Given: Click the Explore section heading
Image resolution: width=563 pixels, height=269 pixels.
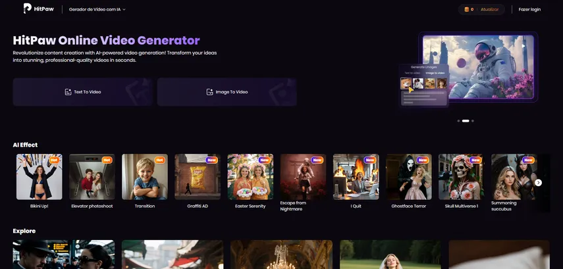Looking at the screenshot, I should 24,231.
